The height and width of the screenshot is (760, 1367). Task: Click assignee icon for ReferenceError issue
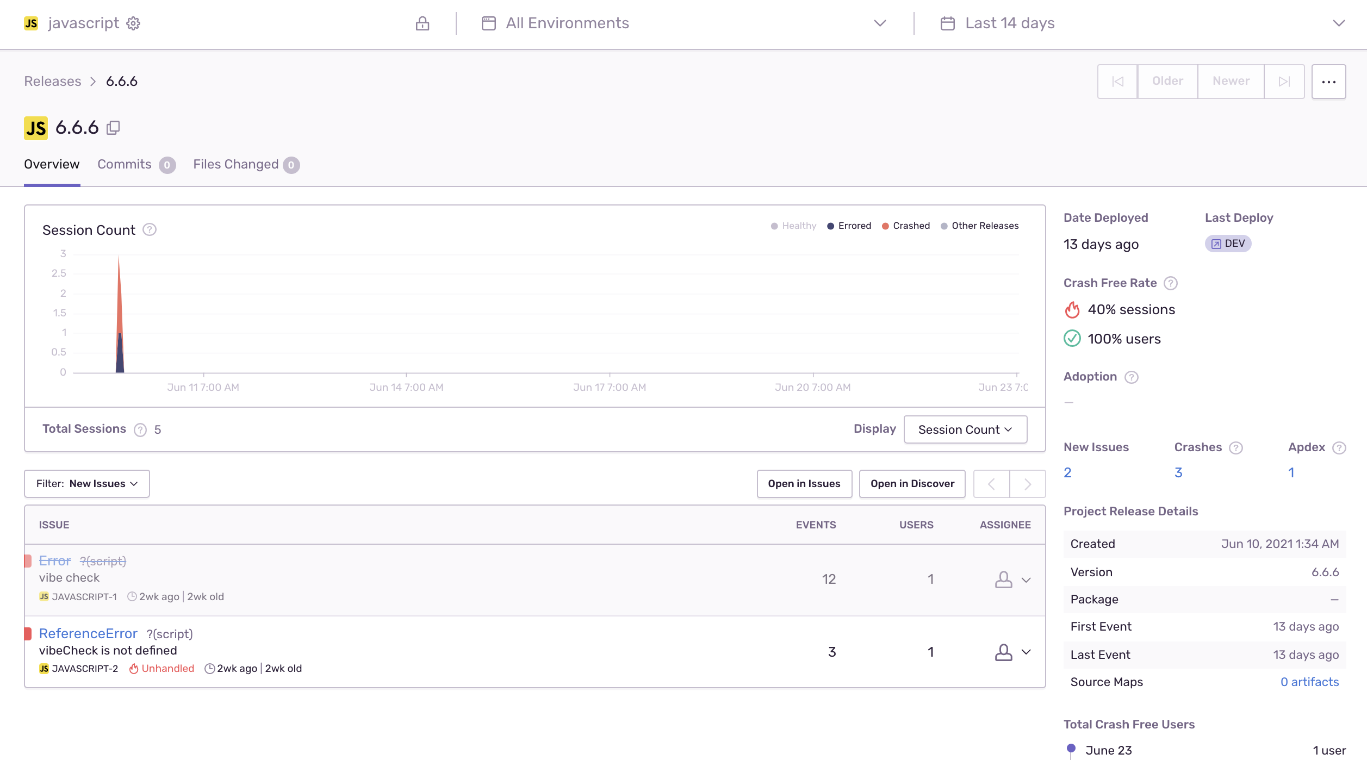(x=1003, y=652)
